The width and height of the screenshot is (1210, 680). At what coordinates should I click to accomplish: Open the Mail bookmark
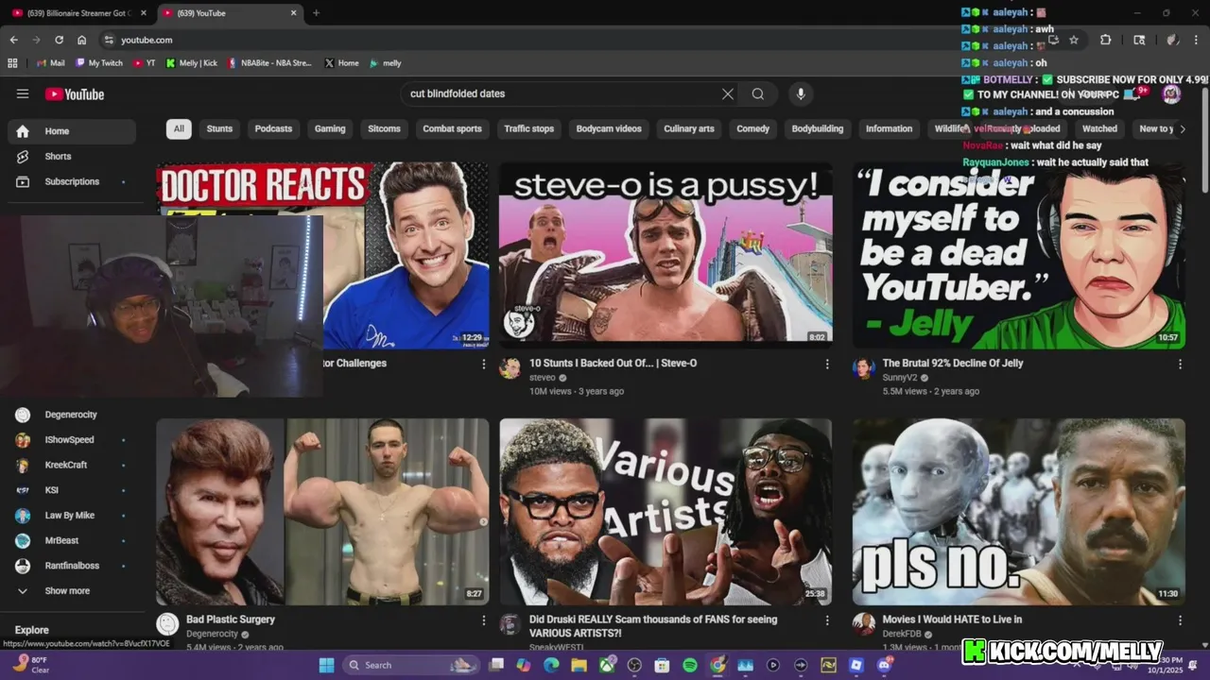51,63
